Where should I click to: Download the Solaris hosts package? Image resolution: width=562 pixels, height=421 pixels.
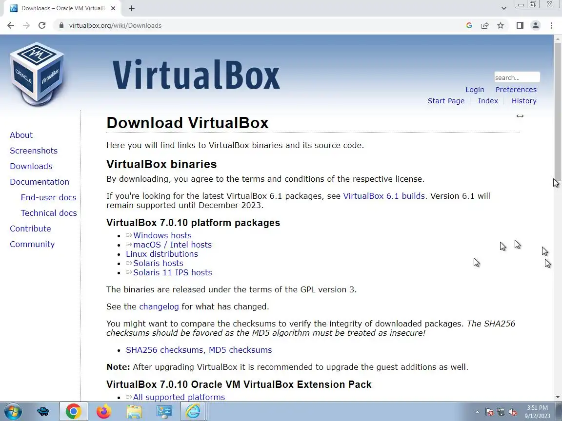[x=158, y=263]
